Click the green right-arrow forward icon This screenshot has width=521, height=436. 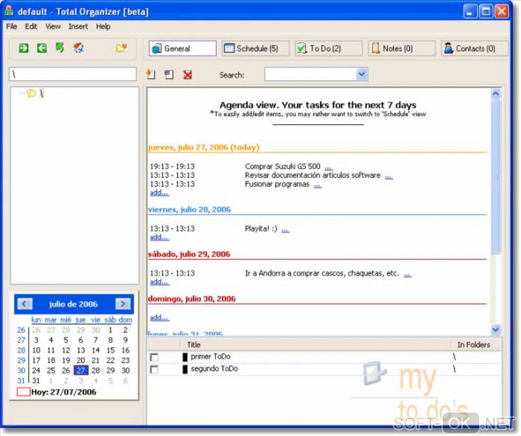click(x=23, y=48)
